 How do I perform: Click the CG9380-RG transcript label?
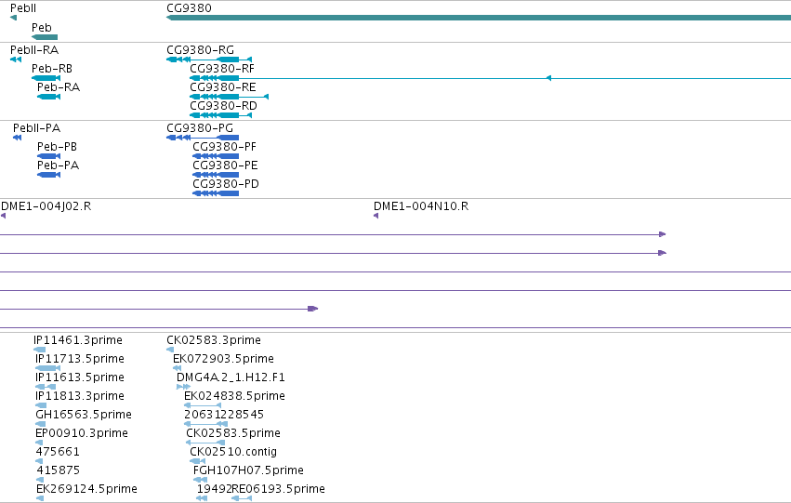click(200, 50)
